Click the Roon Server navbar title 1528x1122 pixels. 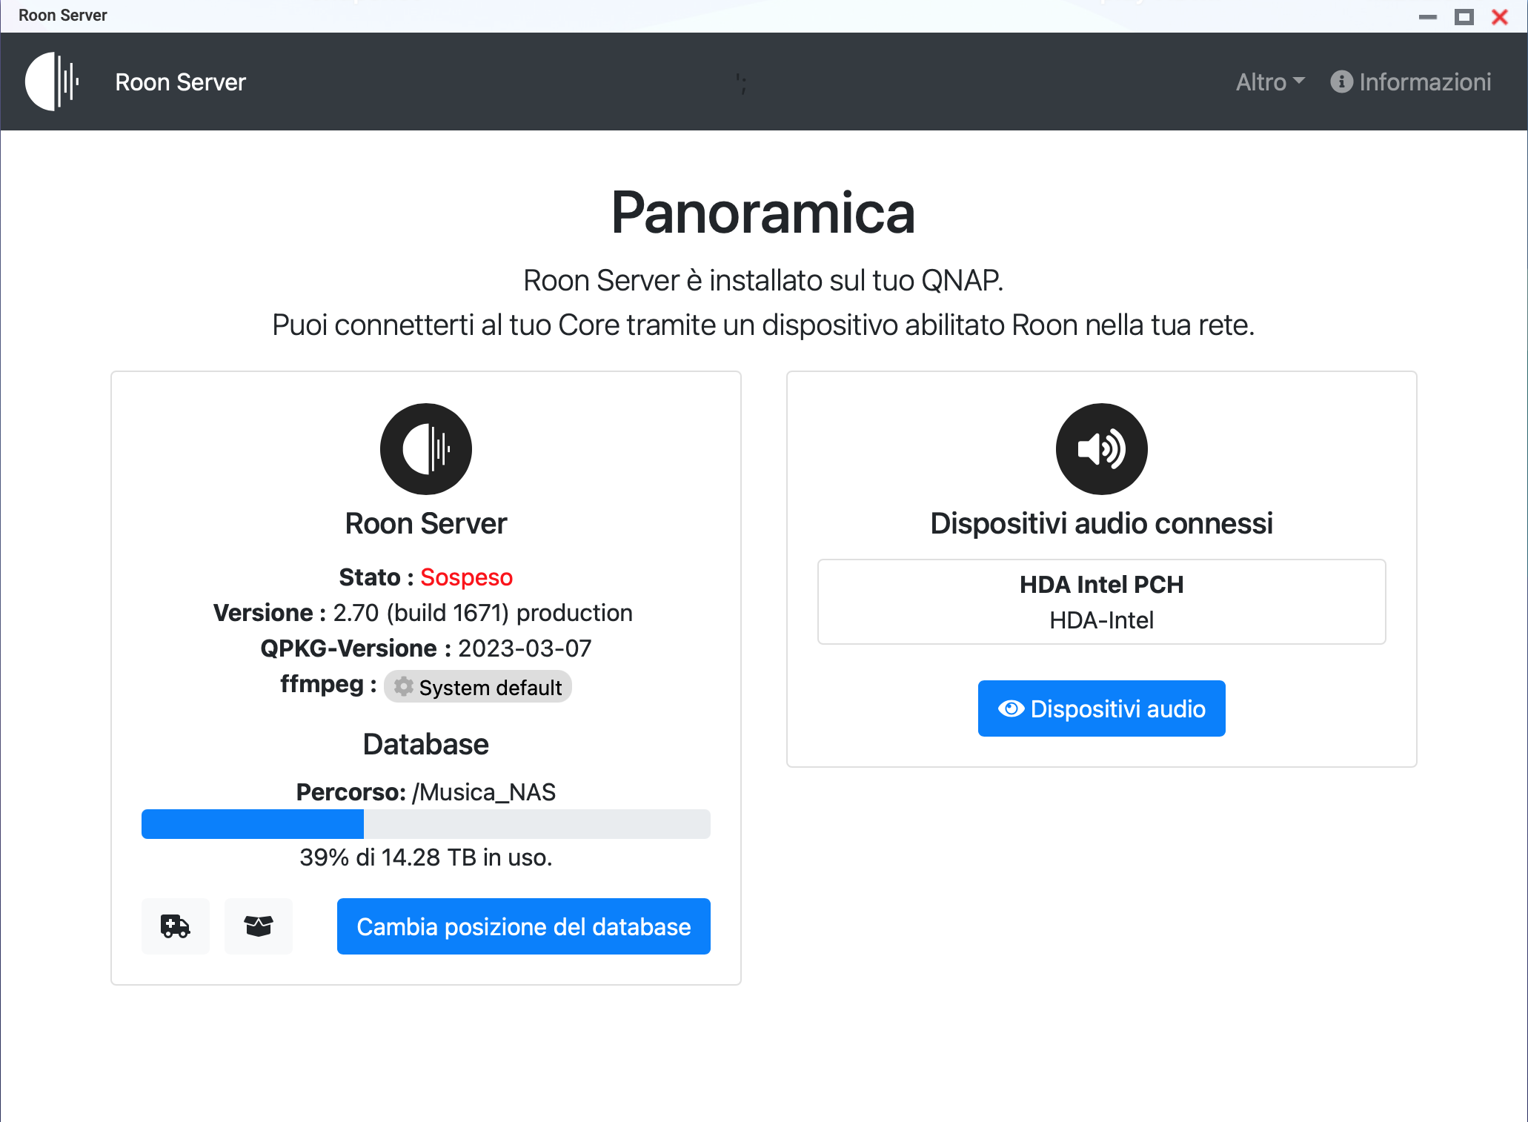click(x=180, y=82)
